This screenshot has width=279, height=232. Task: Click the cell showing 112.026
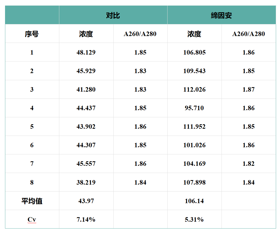point(195,89)
